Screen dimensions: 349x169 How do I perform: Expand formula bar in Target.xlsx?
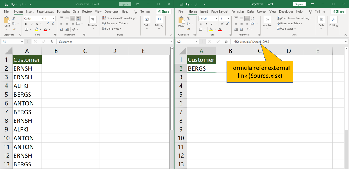tap(346, 42)
